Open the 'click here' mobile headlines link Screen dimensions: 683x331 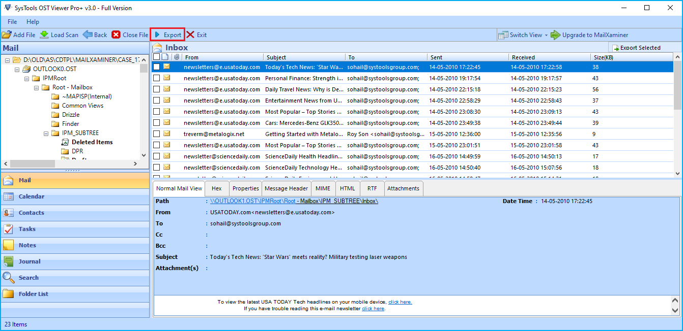pos(400,302)
